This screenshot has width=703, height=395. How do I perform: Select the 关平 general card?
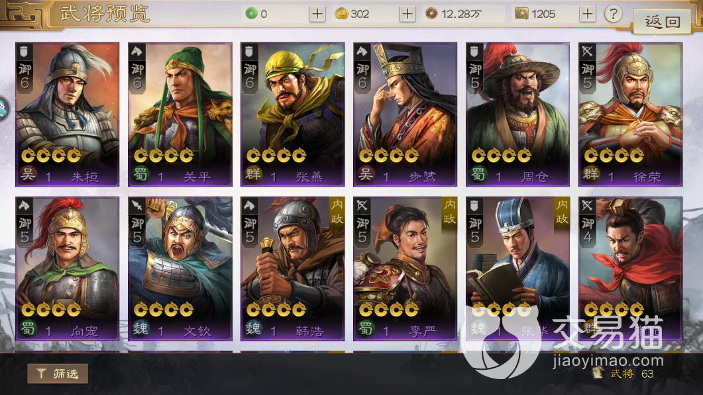tap(180, 114)
